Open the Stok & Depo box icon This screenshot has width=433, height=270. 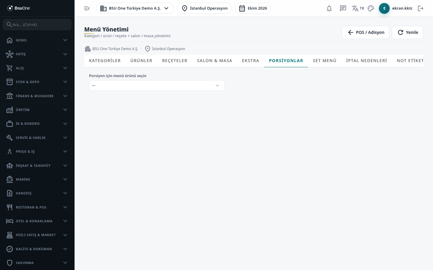coord(10,82)
